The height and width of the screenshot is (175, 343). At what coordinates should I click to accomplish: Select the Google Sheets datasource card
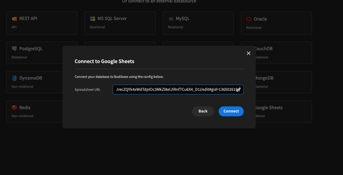click(x=284, y=111)
